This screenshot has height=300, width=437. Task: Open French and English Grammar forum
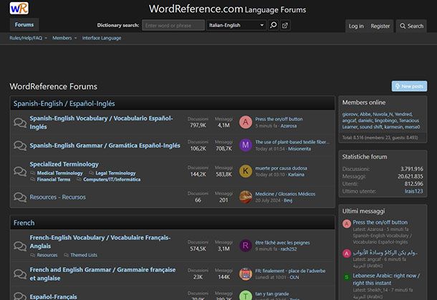pyautogui.click(x=102, y=274)
